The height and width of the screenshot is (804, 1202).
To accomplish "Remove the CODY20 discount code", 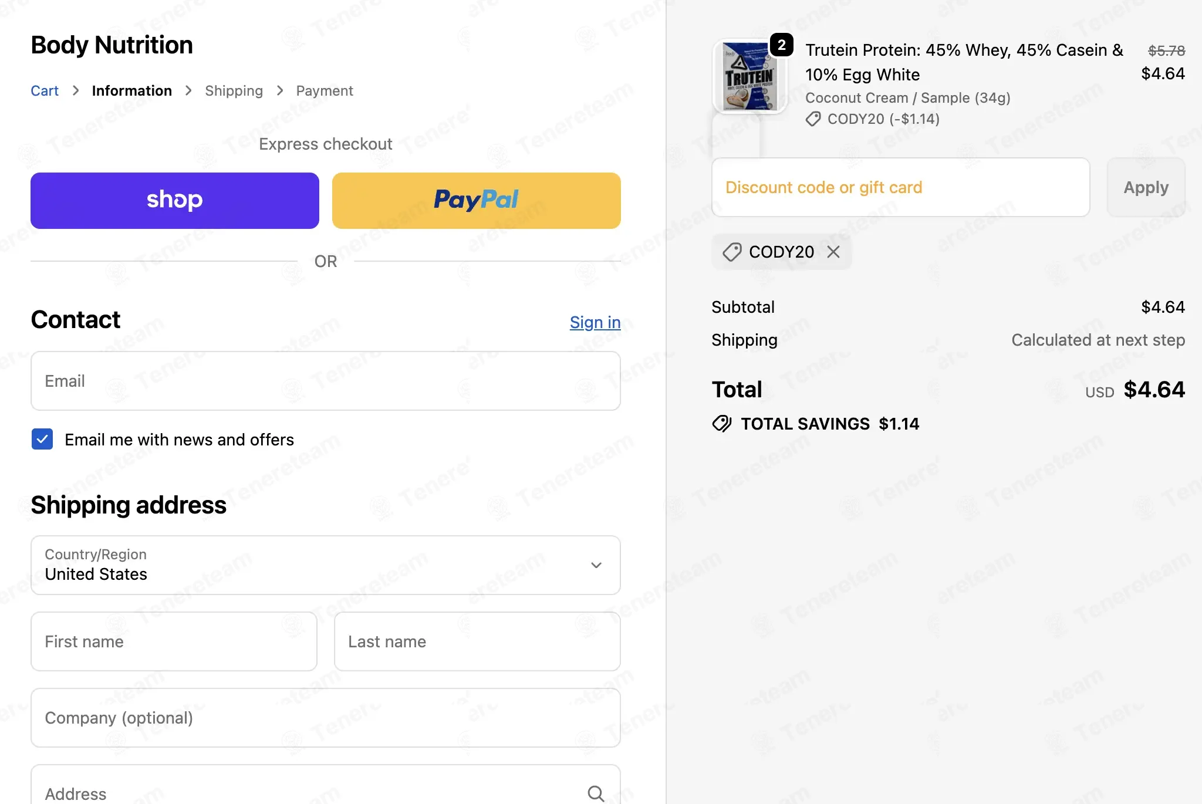I will [833, 252].
